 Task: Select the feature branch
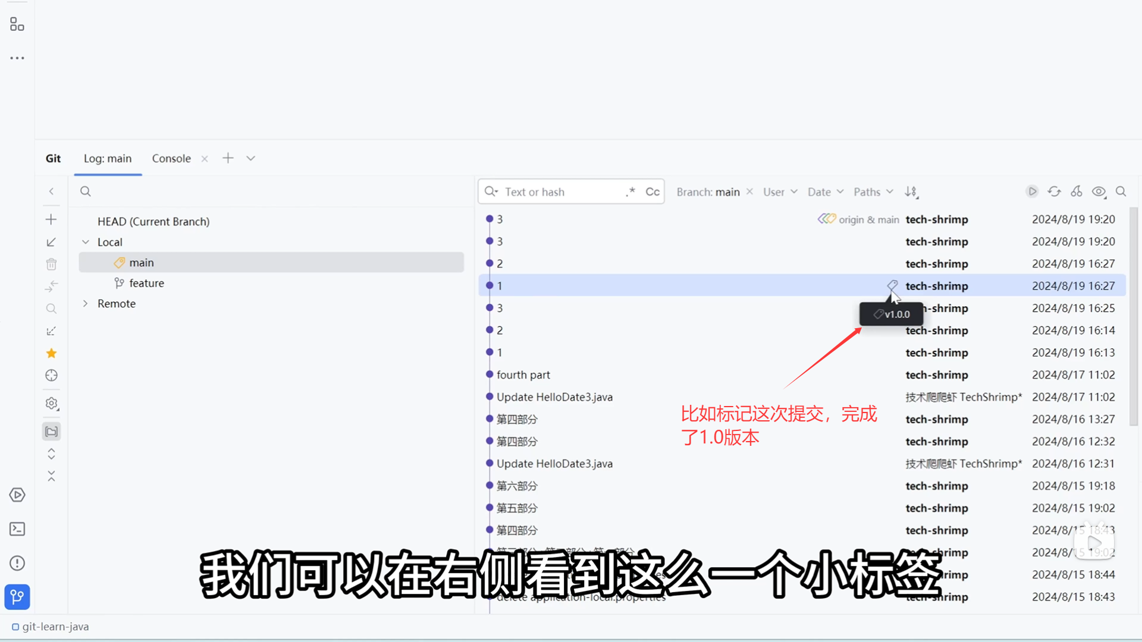(x=146, y=283)
